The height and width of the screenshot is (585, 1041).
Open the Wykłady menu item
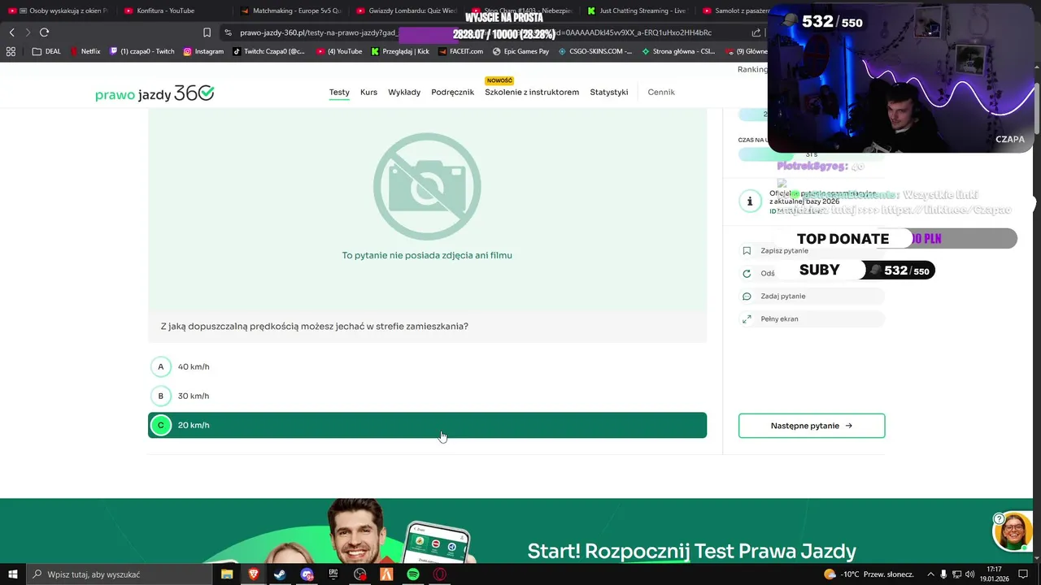pyautogui.click(x=404, y=93)
